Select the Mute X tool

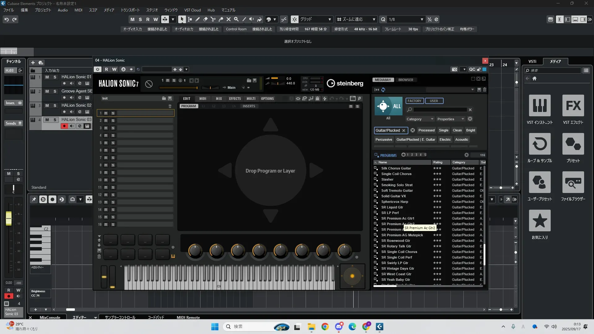pyautogui.click(x=229, y=19)
